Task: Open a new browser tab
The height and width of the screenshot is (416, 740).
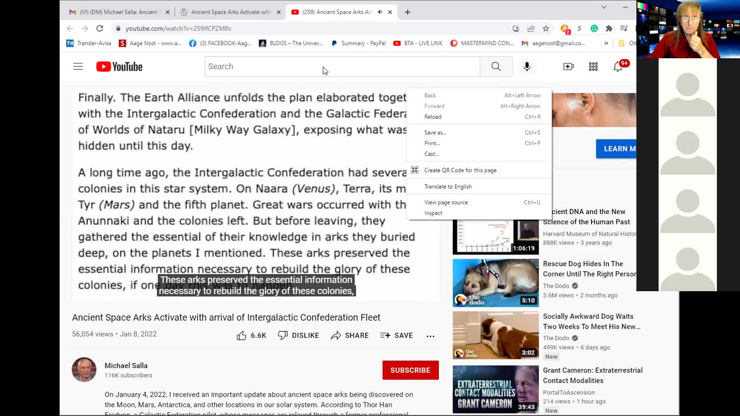Action: coord(407,12)
